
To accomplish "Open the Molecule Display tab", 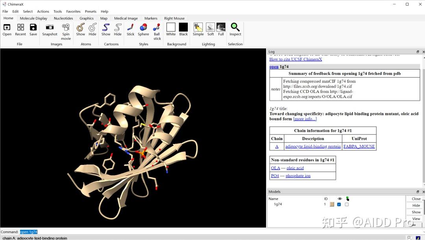I will [33, 18].
